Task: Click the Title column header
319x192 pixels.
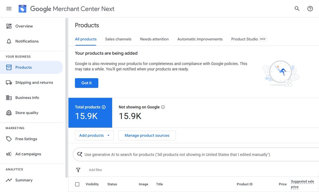Action: point(159,184)
